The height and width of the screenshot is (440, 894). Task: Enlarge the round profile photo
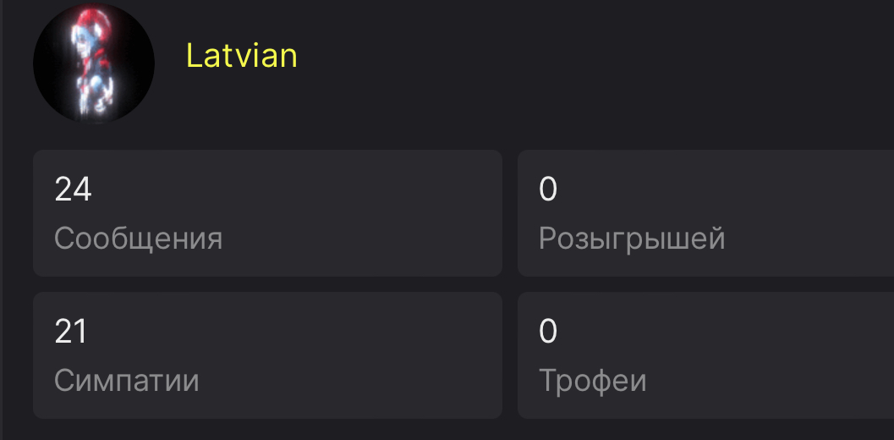93,63
